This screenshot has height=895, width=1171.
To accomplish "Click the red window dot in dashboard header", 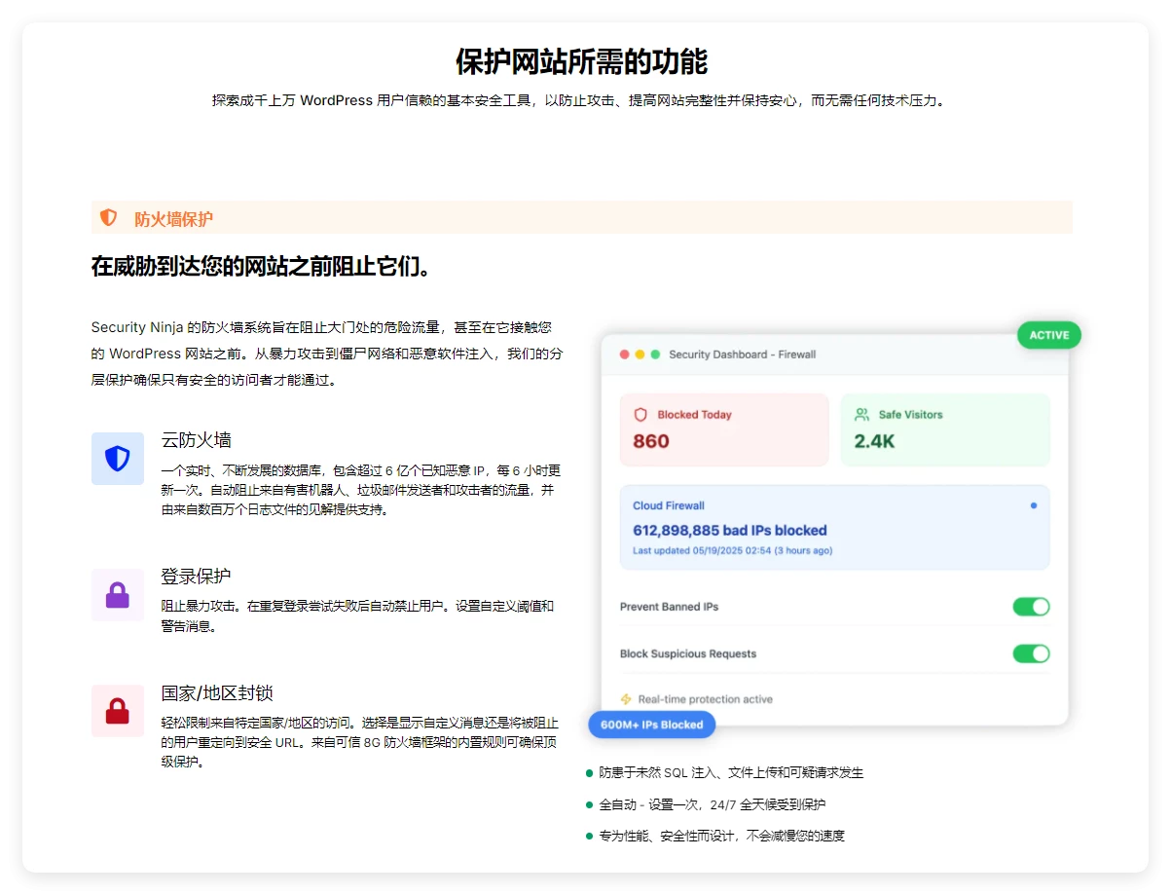I will tap(624, 354).
